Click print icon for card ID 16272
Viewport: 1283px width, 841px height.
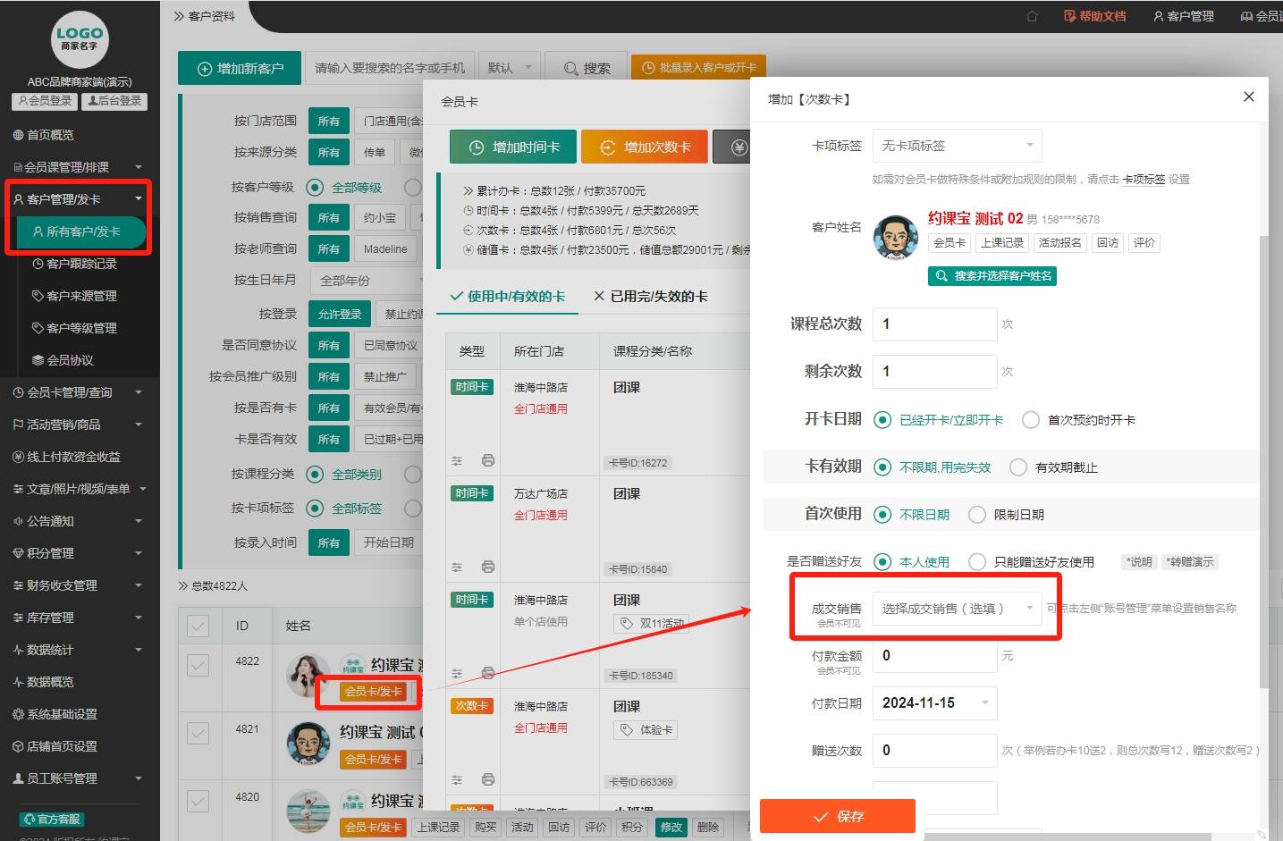[x=488, y=461]
